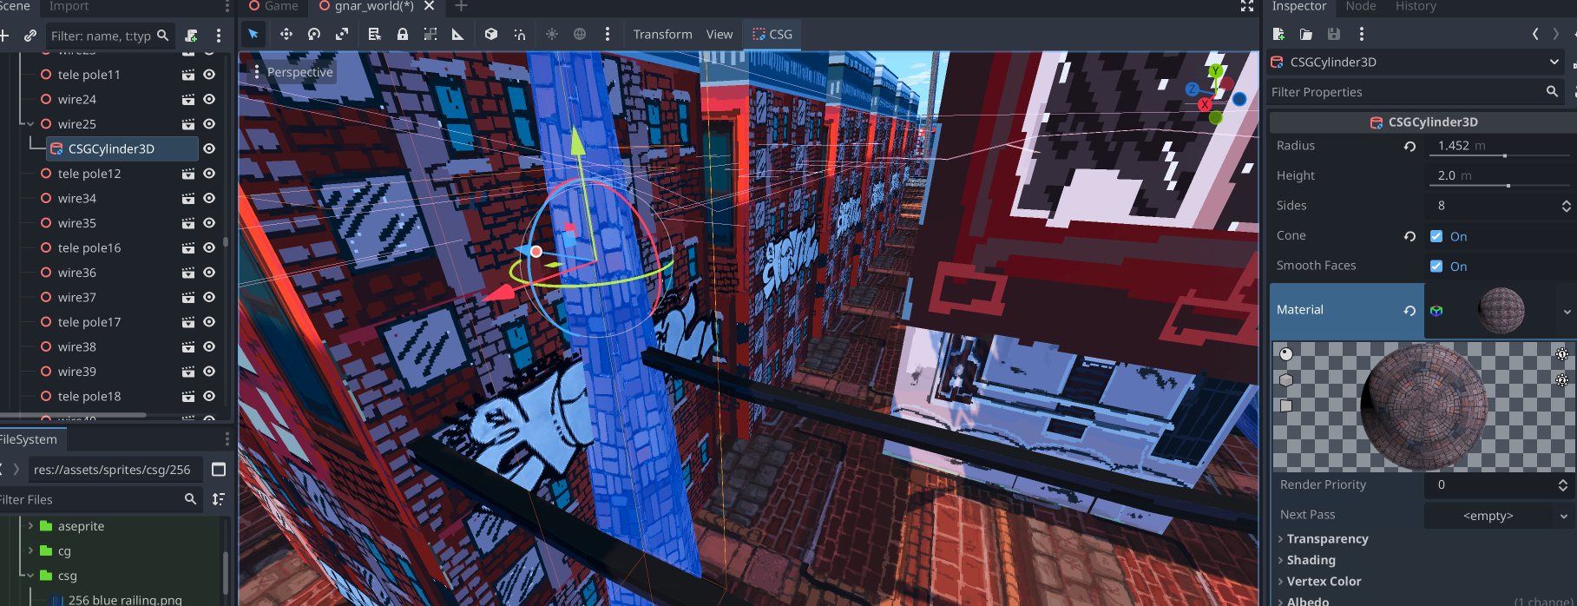This screenshot has height=606, width=1577.
Task: Collapse the wire25 tree node
Action: pyautogui.click(x=30, y=124)
